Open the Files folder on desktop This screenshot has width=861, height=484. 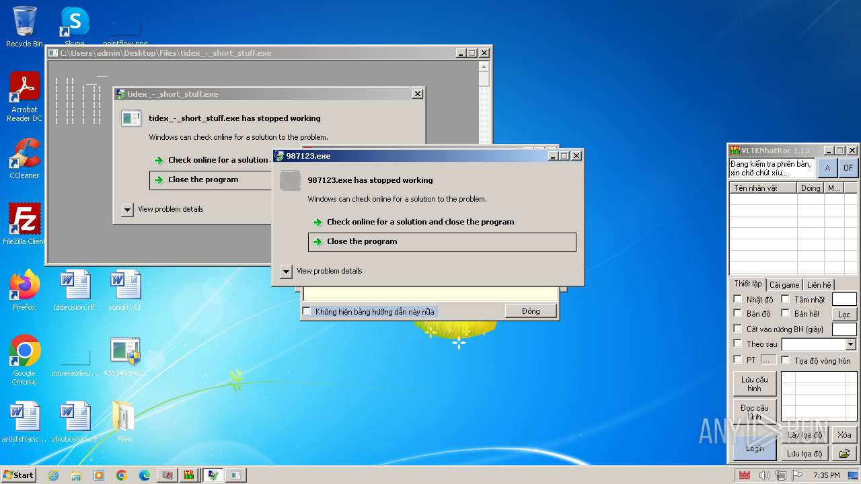click(125, 422)
